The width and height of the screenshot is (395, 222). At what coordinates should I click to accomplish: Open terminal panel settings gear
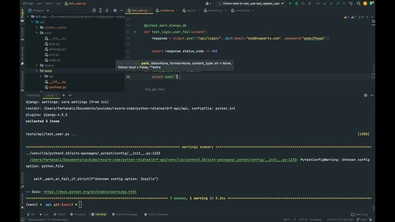coord(365,95)
